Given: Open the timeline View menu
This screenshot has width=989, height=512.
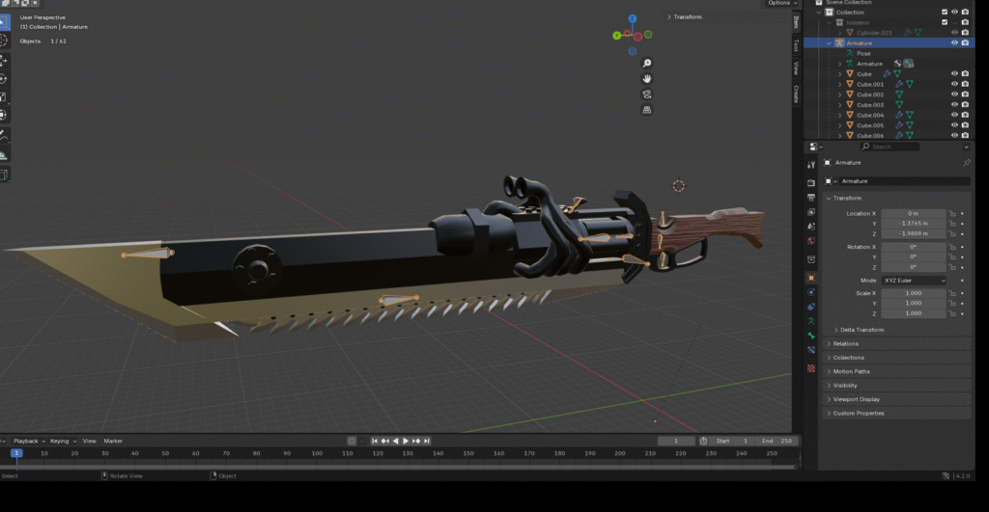Looking at the screenshot, I should 90,441.
